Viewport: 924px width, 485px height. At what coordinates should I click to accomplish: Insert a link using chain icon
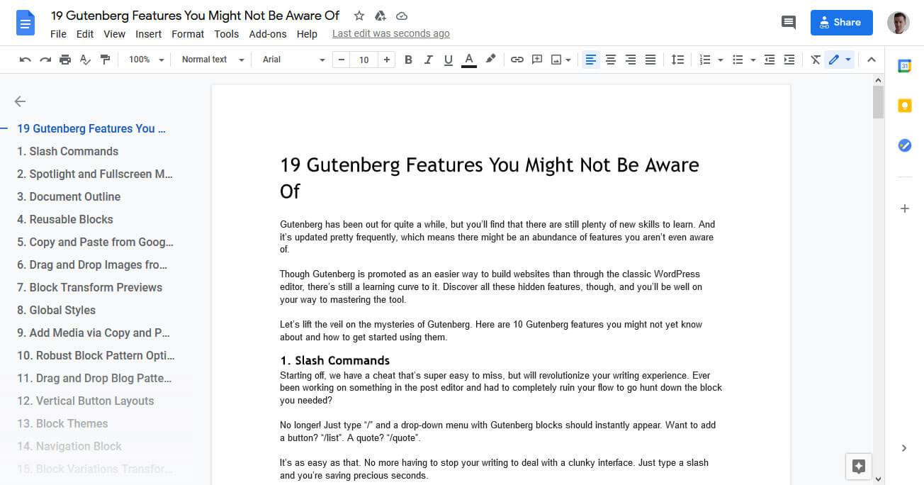[x=517, y=60]
